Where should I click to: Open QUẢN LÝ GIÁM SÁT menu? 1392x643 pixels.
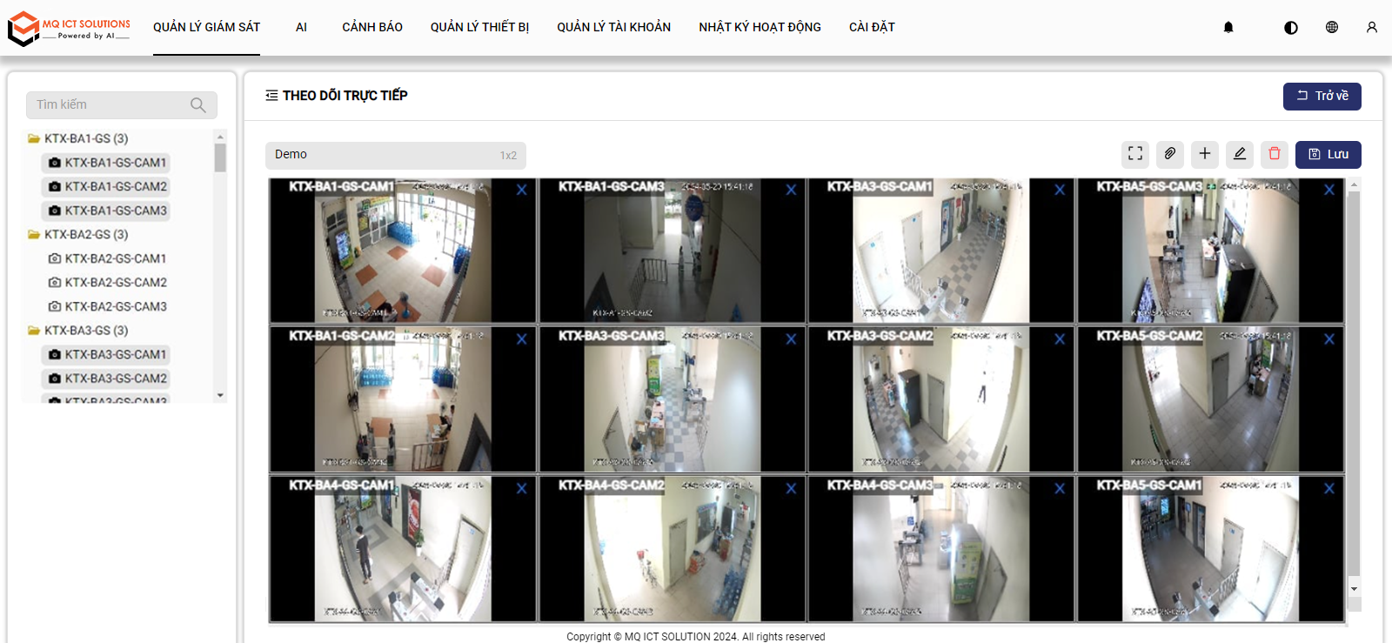(206, 27)
